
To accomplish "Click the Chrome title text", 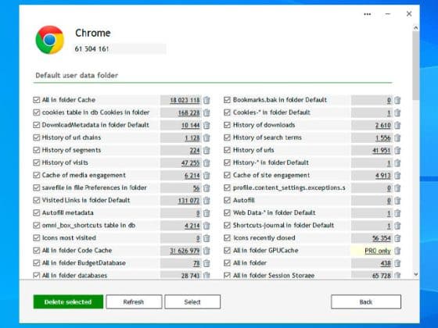I will (x=93, y=33).
